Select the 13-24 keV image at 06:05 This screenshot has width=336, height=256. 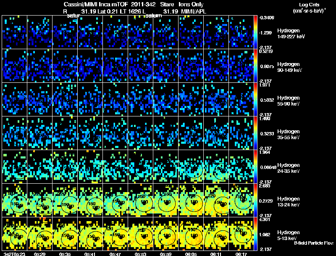(191, 201)
